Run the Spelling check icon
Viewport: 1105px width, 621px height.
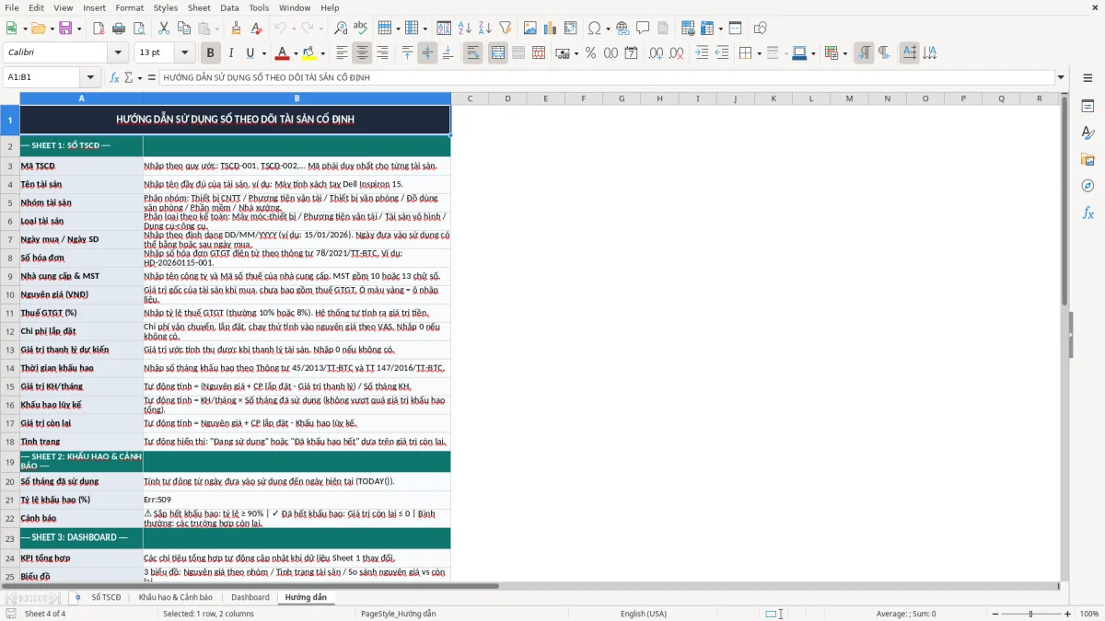(x=361, y=29)
